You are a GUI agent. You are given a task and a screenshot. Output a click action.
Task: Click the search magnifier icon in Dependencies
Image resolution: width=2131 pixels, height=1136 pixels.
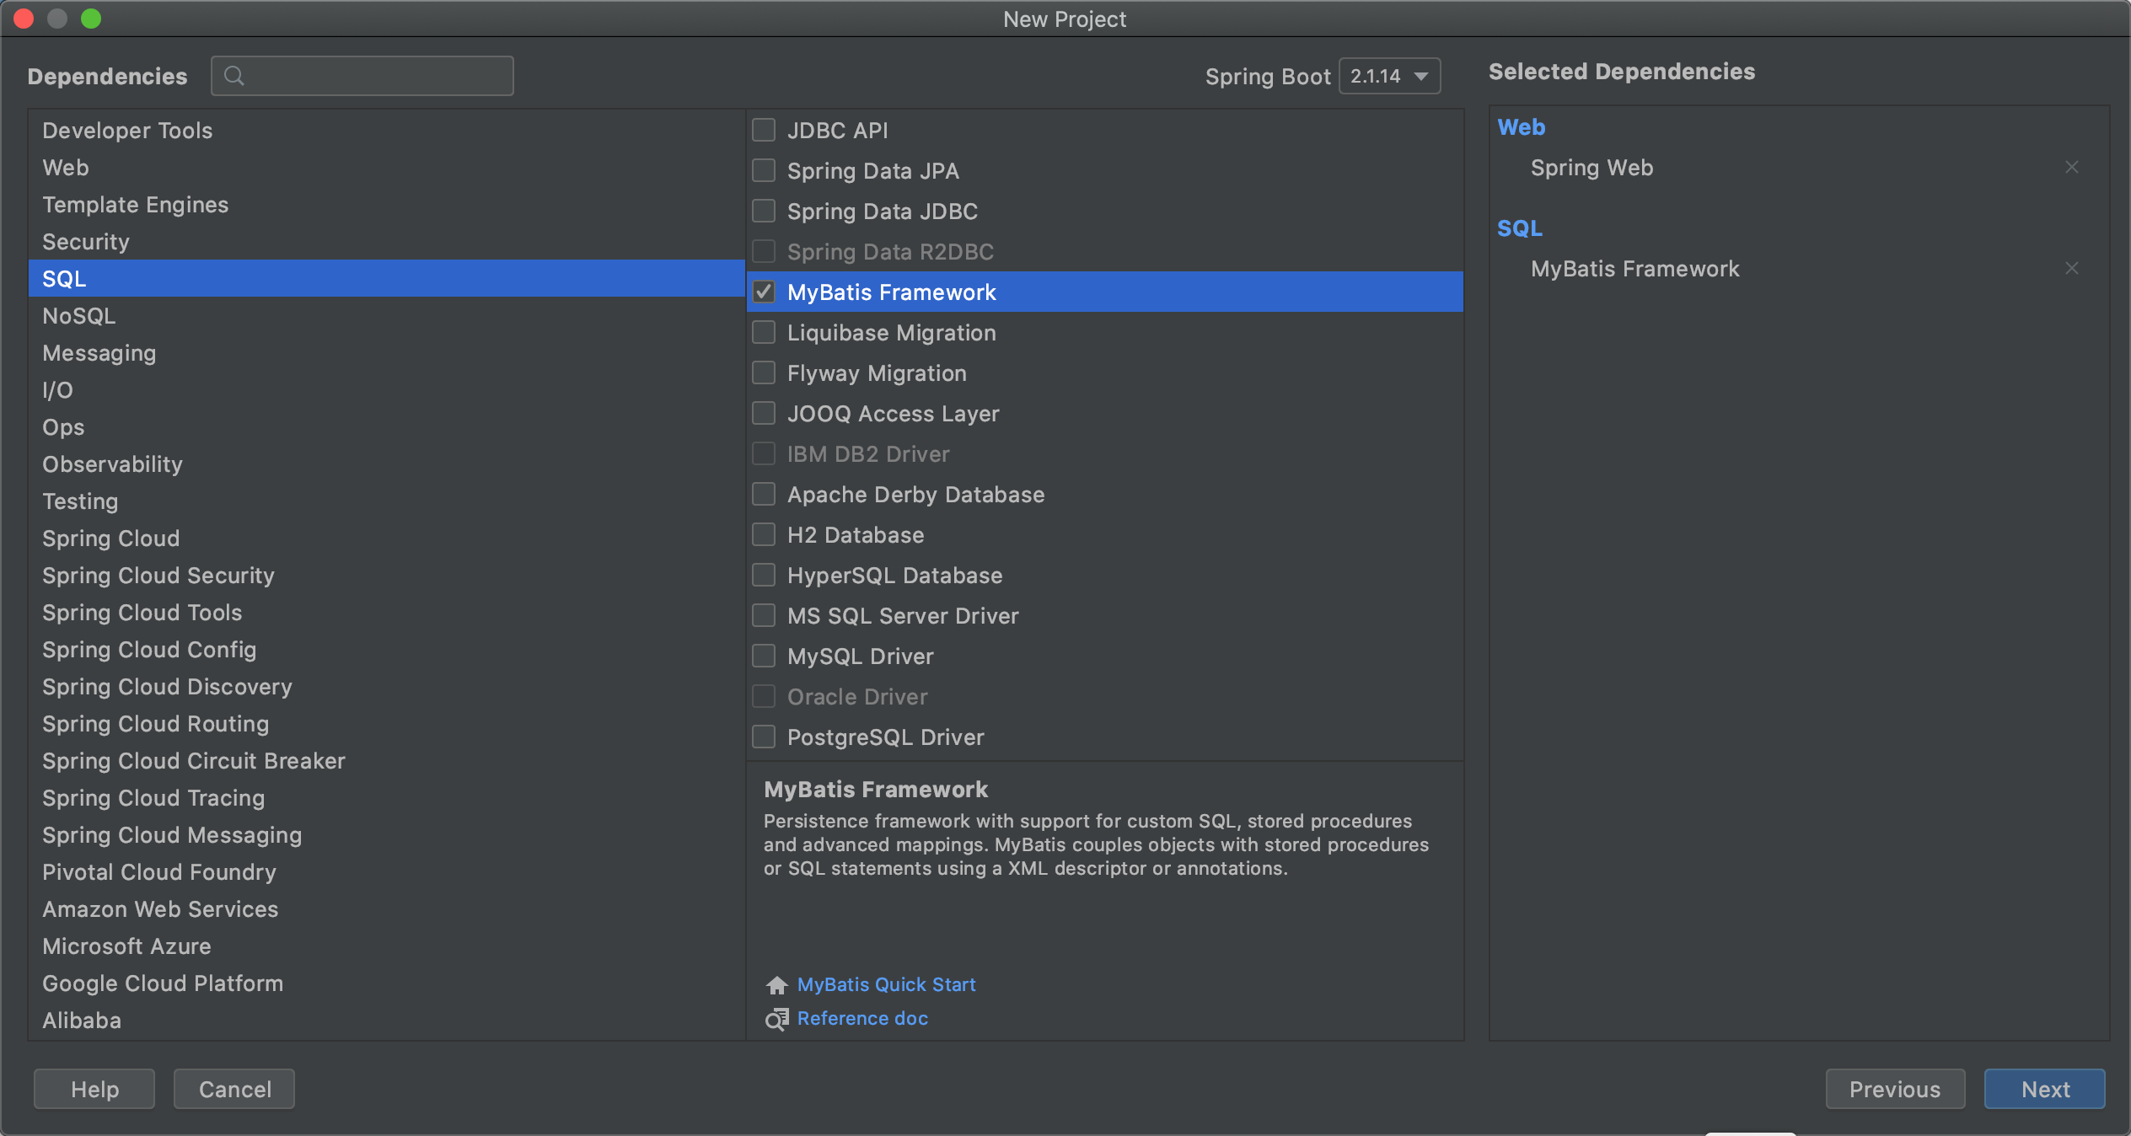pyautogui.click(x=234, y=76)
